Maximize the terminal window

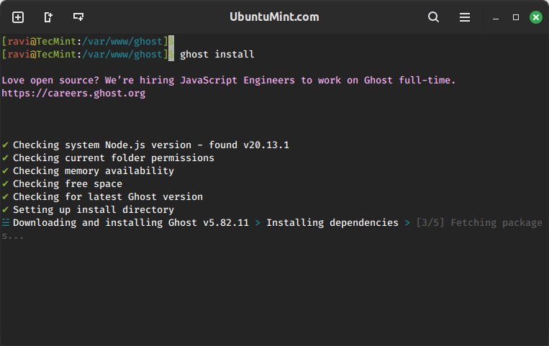point(516,17)
